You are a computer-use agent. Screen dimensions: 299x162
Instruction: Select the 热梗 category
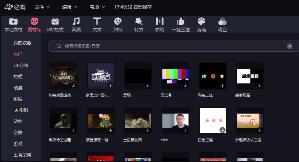18,77
